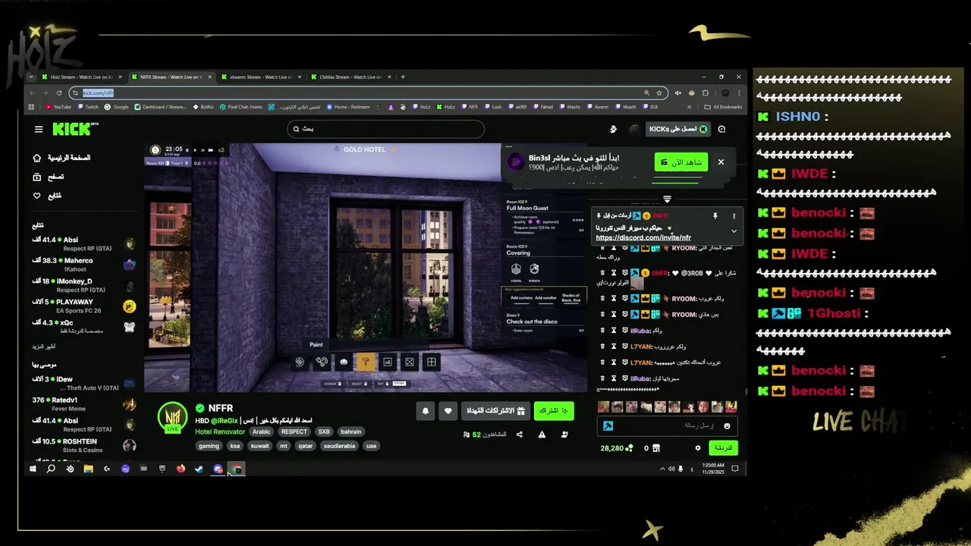
Task: Bookmark this page with the star icon
Action: click(659, 93)
